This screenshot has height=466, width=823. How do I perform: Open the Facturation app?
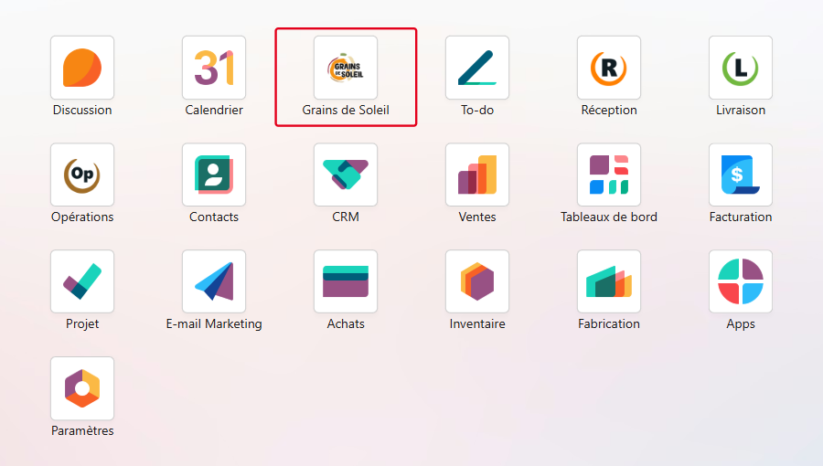point(741,175)
